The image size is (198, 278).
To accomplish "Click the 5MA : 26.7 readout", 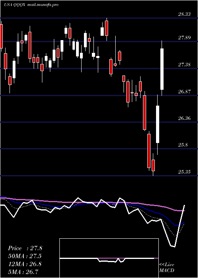I will [x=23, y=272].
